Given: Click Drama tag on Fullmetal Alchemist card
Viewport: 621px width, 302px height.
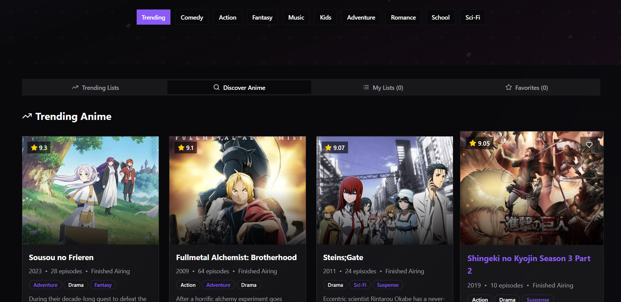Looking at the screenshot, I should 249,285.
